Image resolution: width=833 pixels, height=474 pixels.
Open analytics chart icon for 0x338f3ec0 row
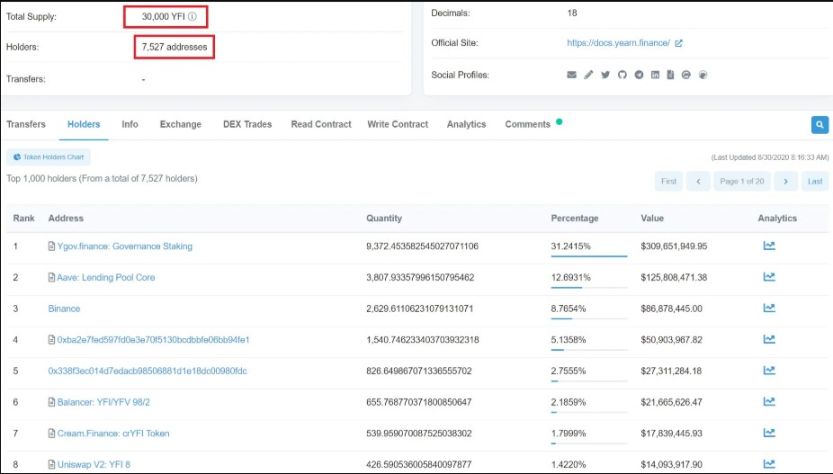769,371
